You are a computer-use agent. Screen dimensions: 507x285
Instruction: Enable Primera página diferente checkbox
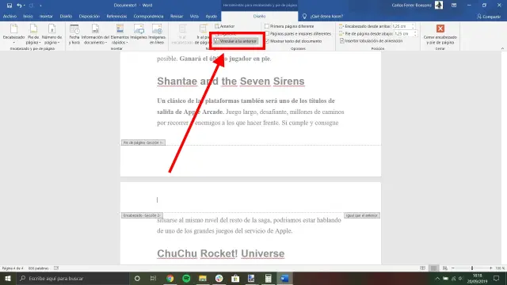(267, 26)
